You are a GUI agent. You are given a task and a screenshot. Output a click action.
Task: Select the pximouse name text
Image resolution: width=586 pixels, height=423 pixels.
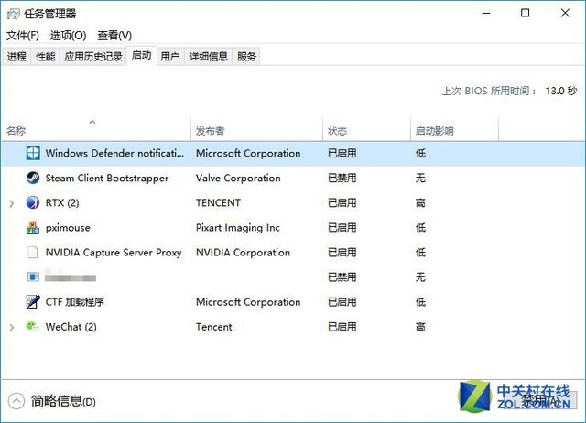(68, 228)
